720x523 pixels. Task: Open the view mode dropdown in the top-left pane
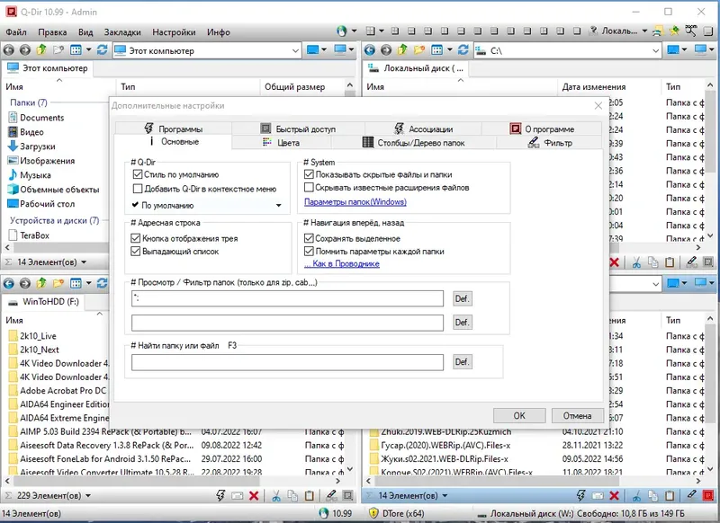point(88,50)
